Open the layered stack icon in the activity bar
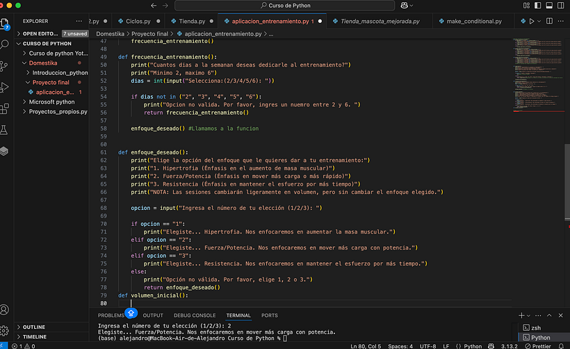570x349 pixels. point(4,152)
